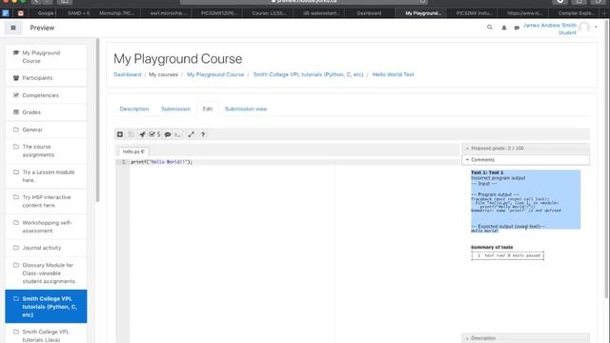610x343 pixels.
Task: Click the people icon beside Participants
Action: click(x=16, y=78)
